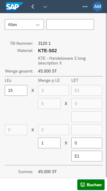Click the disabled LEs field in third row
The width and height of the screenshot is (107, 191).
coord(16,130)
